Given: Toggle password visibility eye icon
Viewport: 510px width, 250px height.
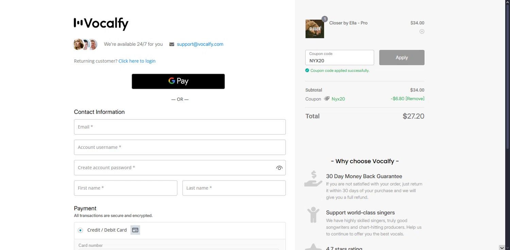Looking at the screenshot, I should click(x=279, y=168).
